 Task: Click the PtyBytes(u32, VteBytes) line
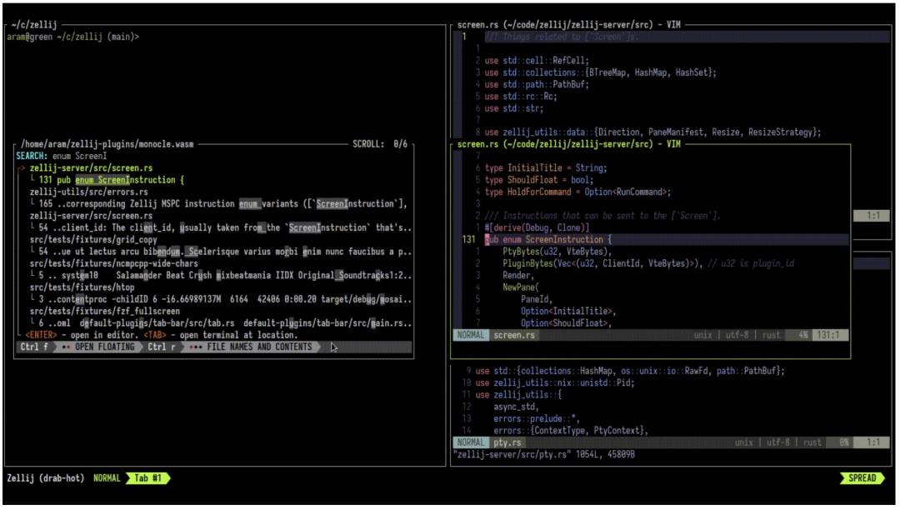point(557,252)
